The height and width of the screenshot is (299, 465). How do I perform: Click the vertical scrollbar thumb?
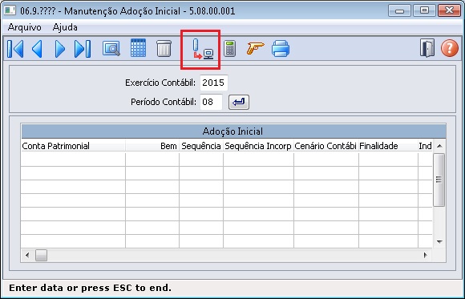439,180
